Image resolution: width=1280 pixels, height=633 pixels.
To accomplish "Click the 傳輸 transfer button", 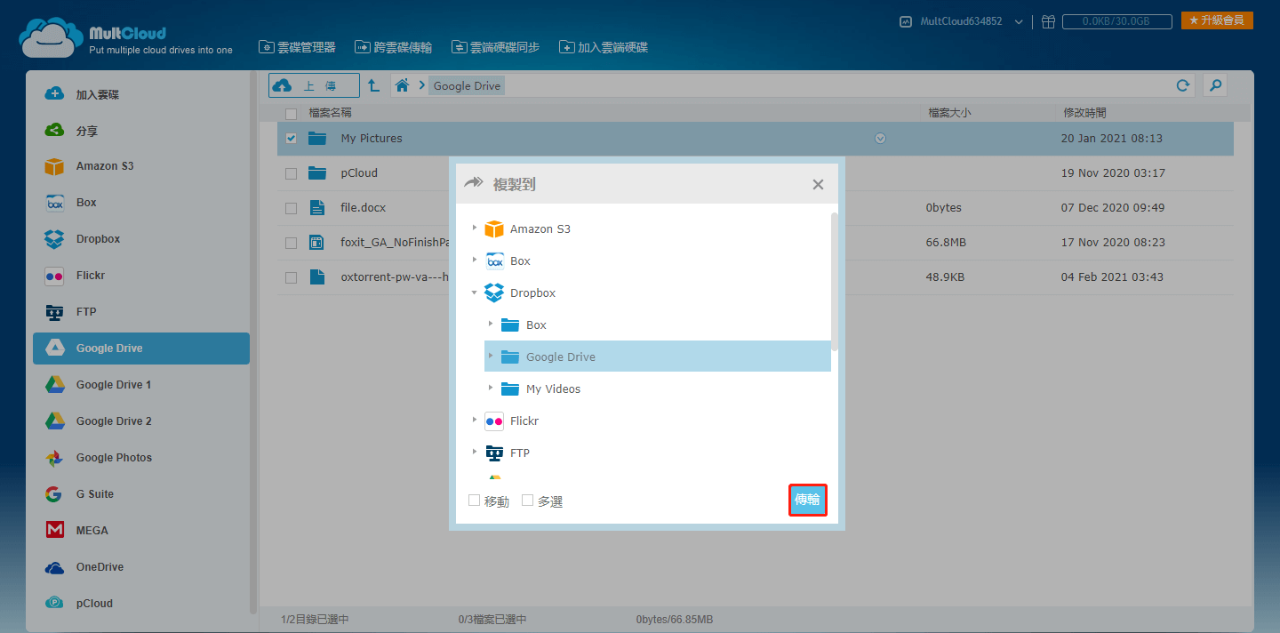I will point(808,500).
